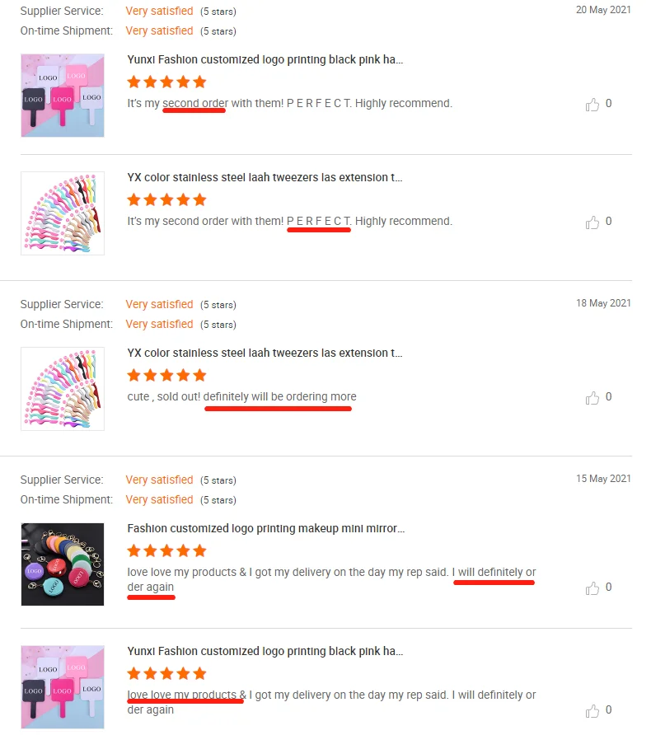The image size is (651, 735).
Task: Open 'YX color stainless steel' title in 20 May review
Action: pyautogui.click(x=265, y=177)
